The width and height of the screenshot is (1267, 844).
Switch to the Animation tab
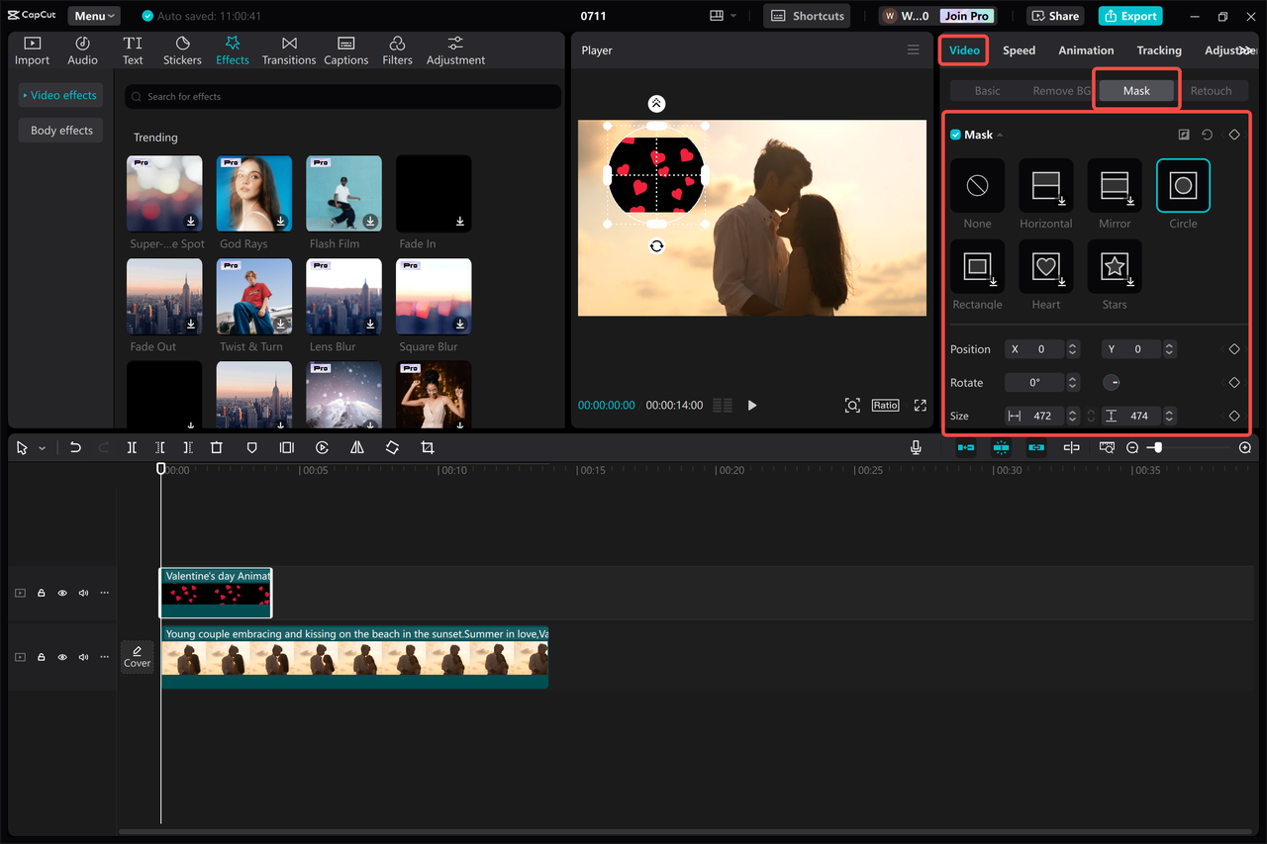pyautogui.click(x=1086, y=49)
